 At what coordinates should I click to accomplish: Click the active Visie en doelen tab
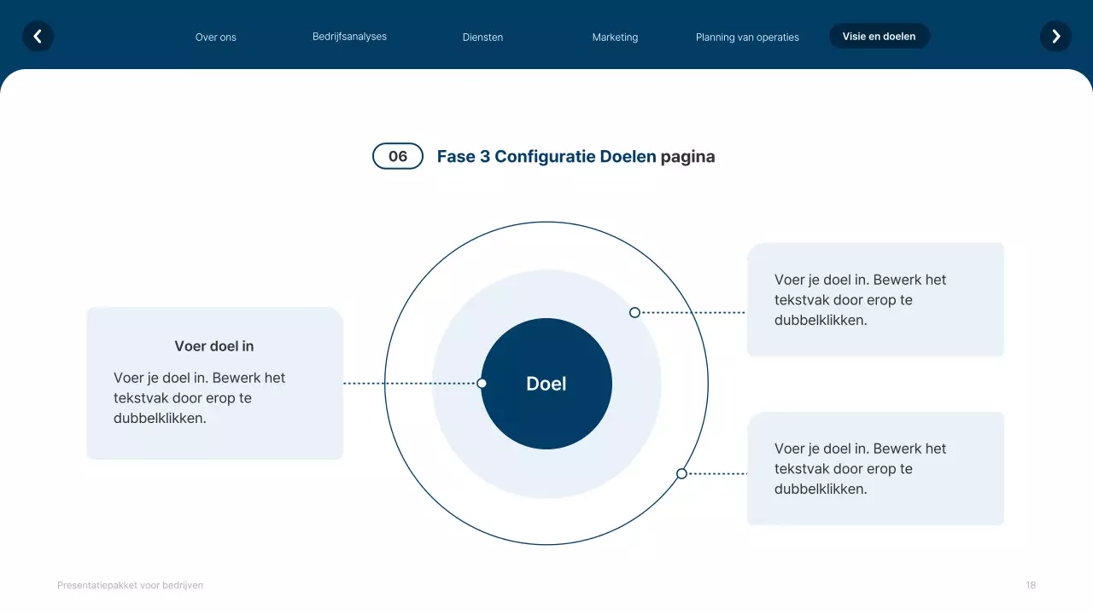(x=879, y=37)
